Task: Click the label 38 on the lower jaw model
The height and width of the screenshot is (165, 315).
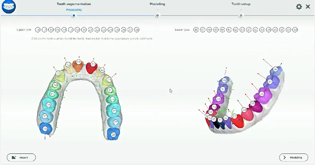Action: (275, 69)
